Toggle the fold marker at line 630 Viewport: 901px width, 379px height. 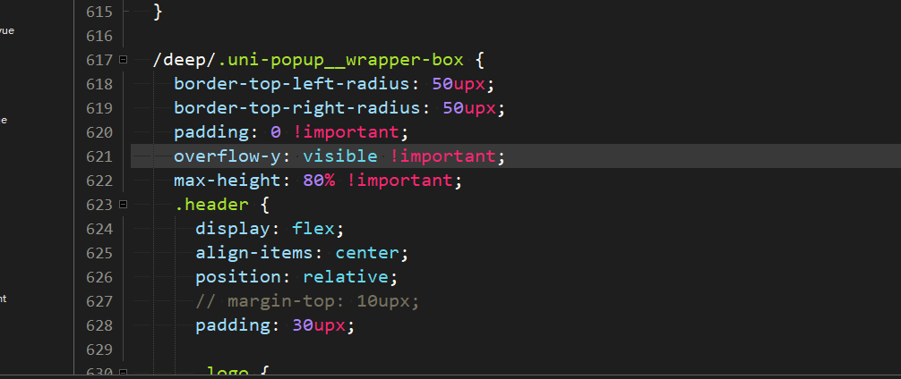click(123, 373)
